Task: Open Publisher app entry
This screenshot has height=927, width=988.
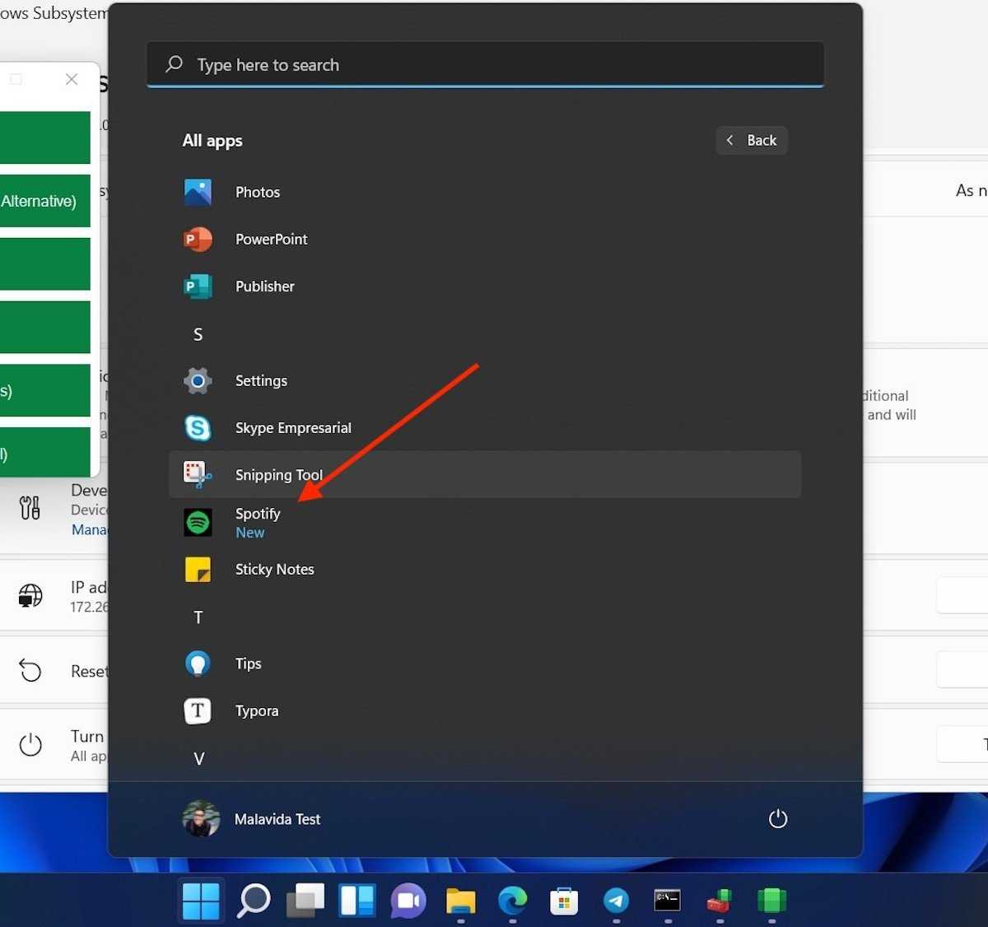Action: pos(263,286)
